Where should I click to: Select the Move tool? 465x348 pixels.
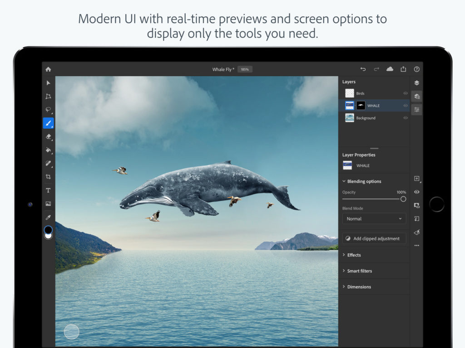48,82
